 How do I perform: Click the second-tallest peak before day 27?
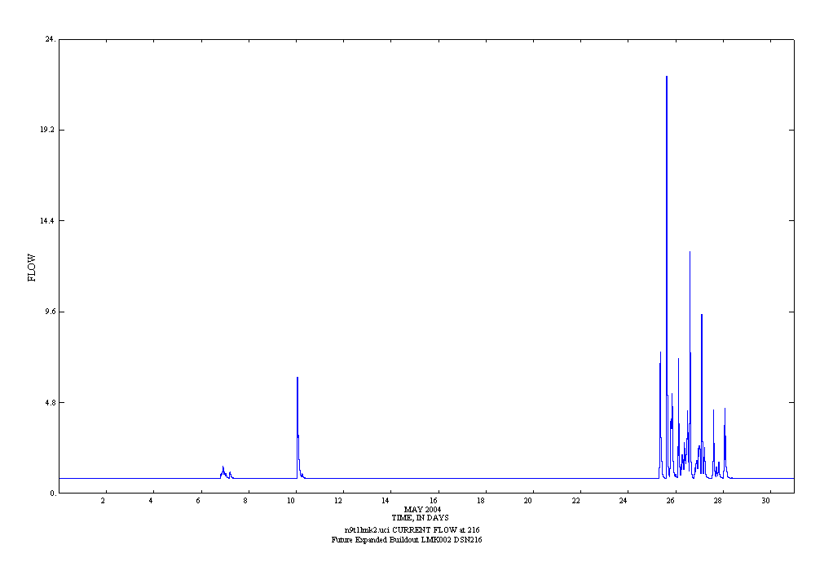[x=690, y=255]
